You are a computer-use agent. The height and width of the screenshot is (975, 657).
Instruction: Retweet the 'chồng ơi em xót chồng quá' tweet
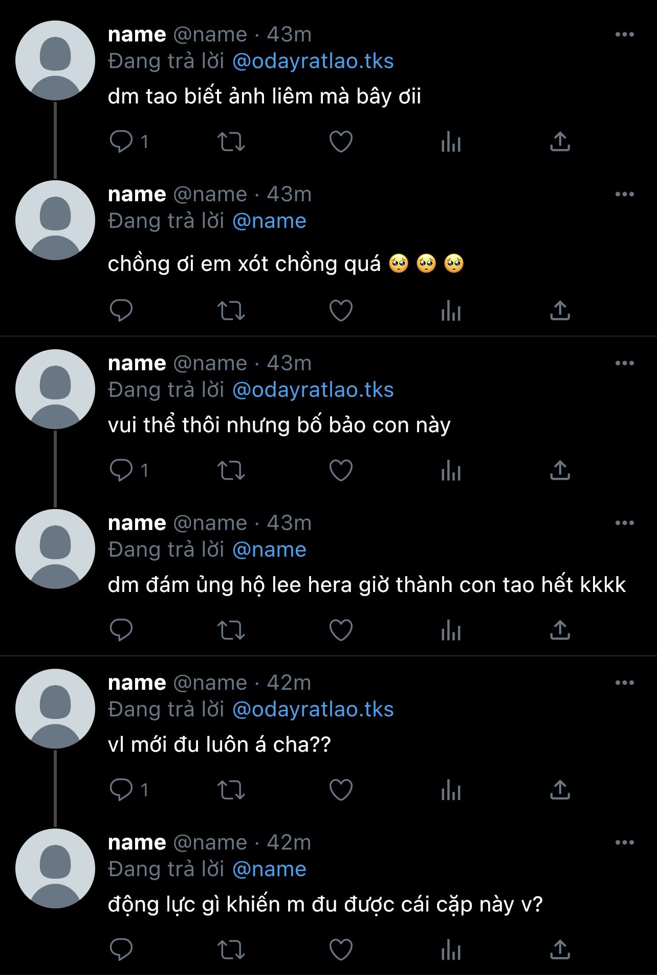pyautogui.click(x=231, y=310)
